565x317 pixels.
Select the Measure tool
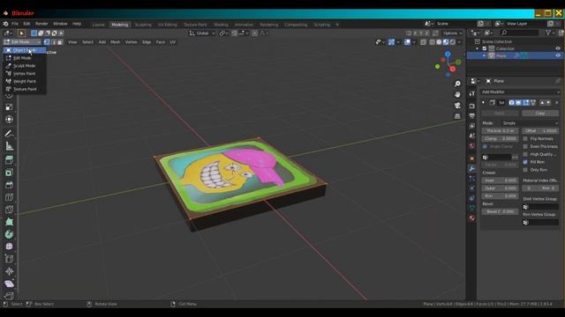(10, 146)
